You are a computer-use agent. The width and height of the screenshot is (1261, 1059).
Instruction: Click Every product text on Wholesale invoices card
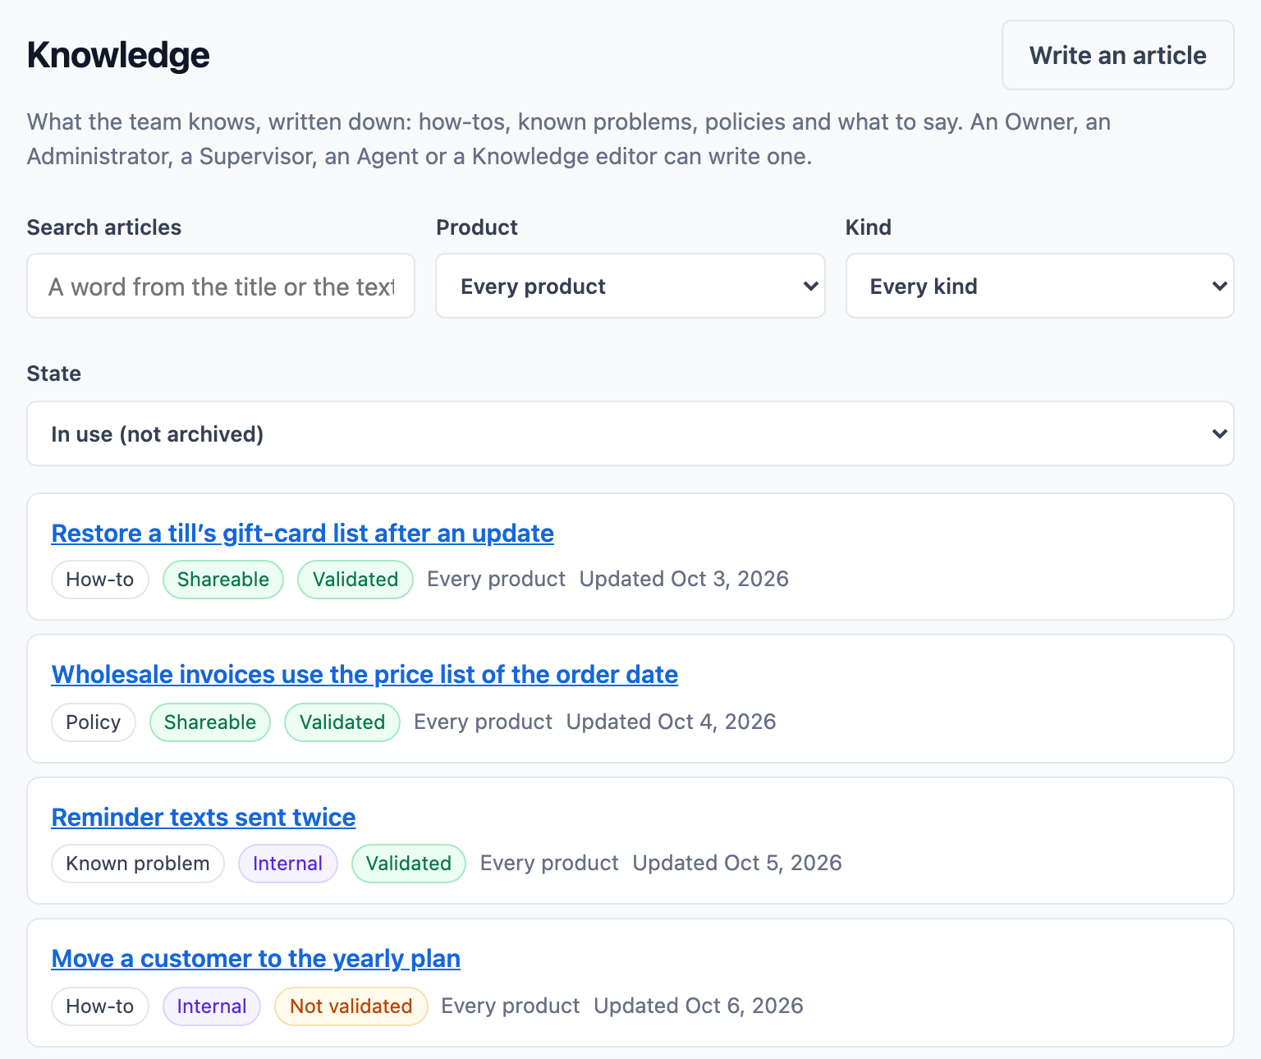(483, 722)
